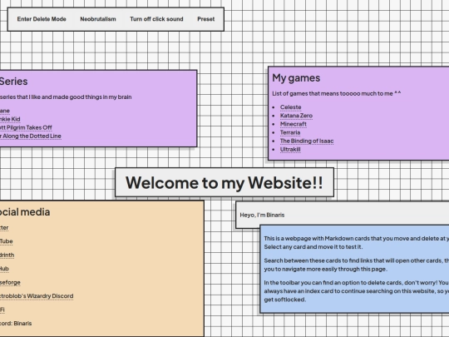Open the Wizardry Discord link

pos(37,296)
